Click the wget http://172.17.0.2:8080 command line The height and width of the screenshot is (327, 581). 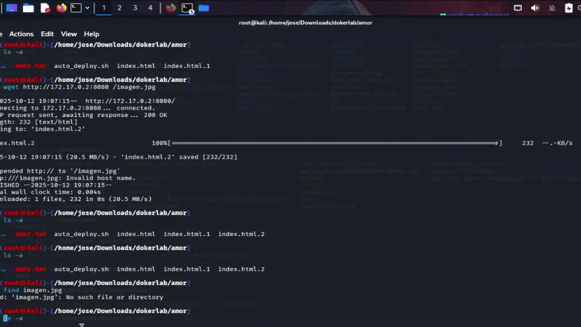click(79, 87)
